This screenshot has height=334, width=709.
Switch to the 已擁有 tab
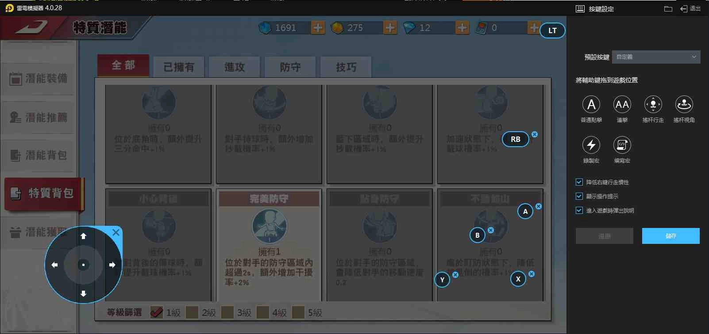pos(179,67)
